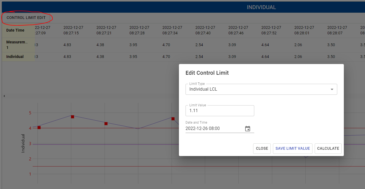Select the fourth red marker near 4.70
The height and width of the screenshot is (189, 365).
click(173, 119)
